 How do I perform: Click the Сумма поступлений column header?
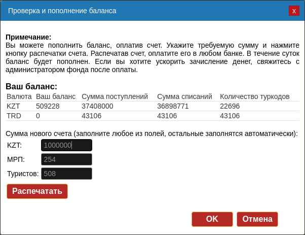coord(115,96)
